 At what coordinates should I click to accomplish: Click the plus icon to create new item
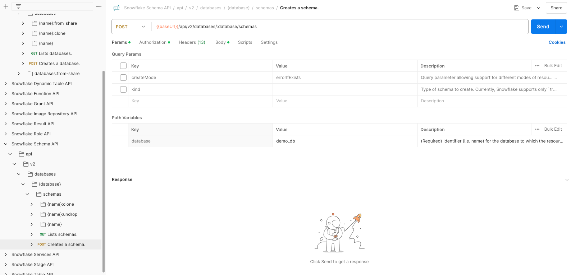pos(6,6)
